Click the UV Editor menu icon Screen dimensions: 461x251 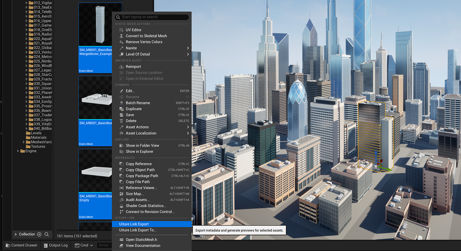point(121,30)
